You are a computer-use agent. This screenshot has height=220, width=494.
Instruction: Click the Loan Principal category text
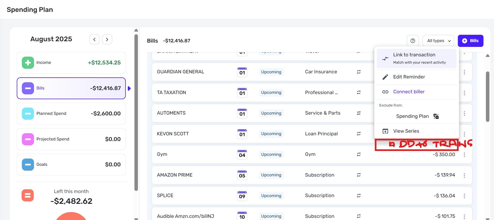pos(321,134)
